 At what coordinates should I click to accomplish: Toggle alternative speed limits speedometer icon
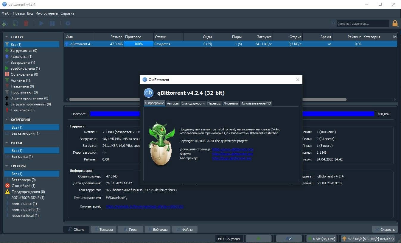pos(289,239)
